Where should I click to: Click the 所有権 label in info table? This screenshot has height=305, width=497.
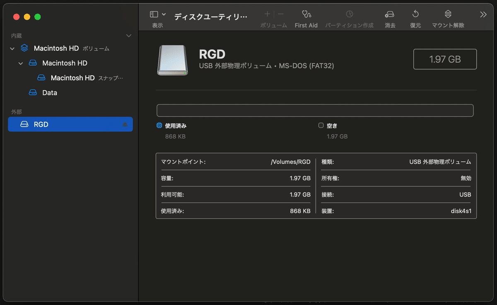coord(331,178)
